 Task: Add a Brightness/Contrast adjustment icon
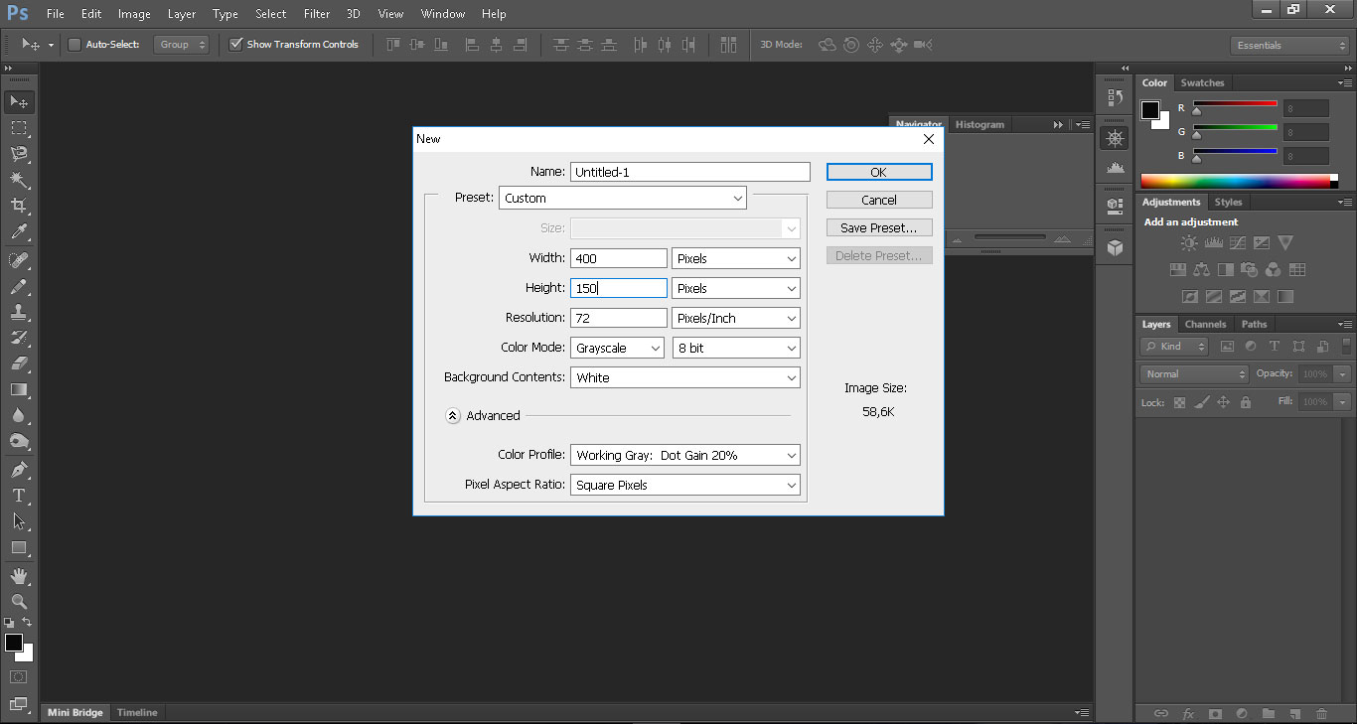point(1189,242)
